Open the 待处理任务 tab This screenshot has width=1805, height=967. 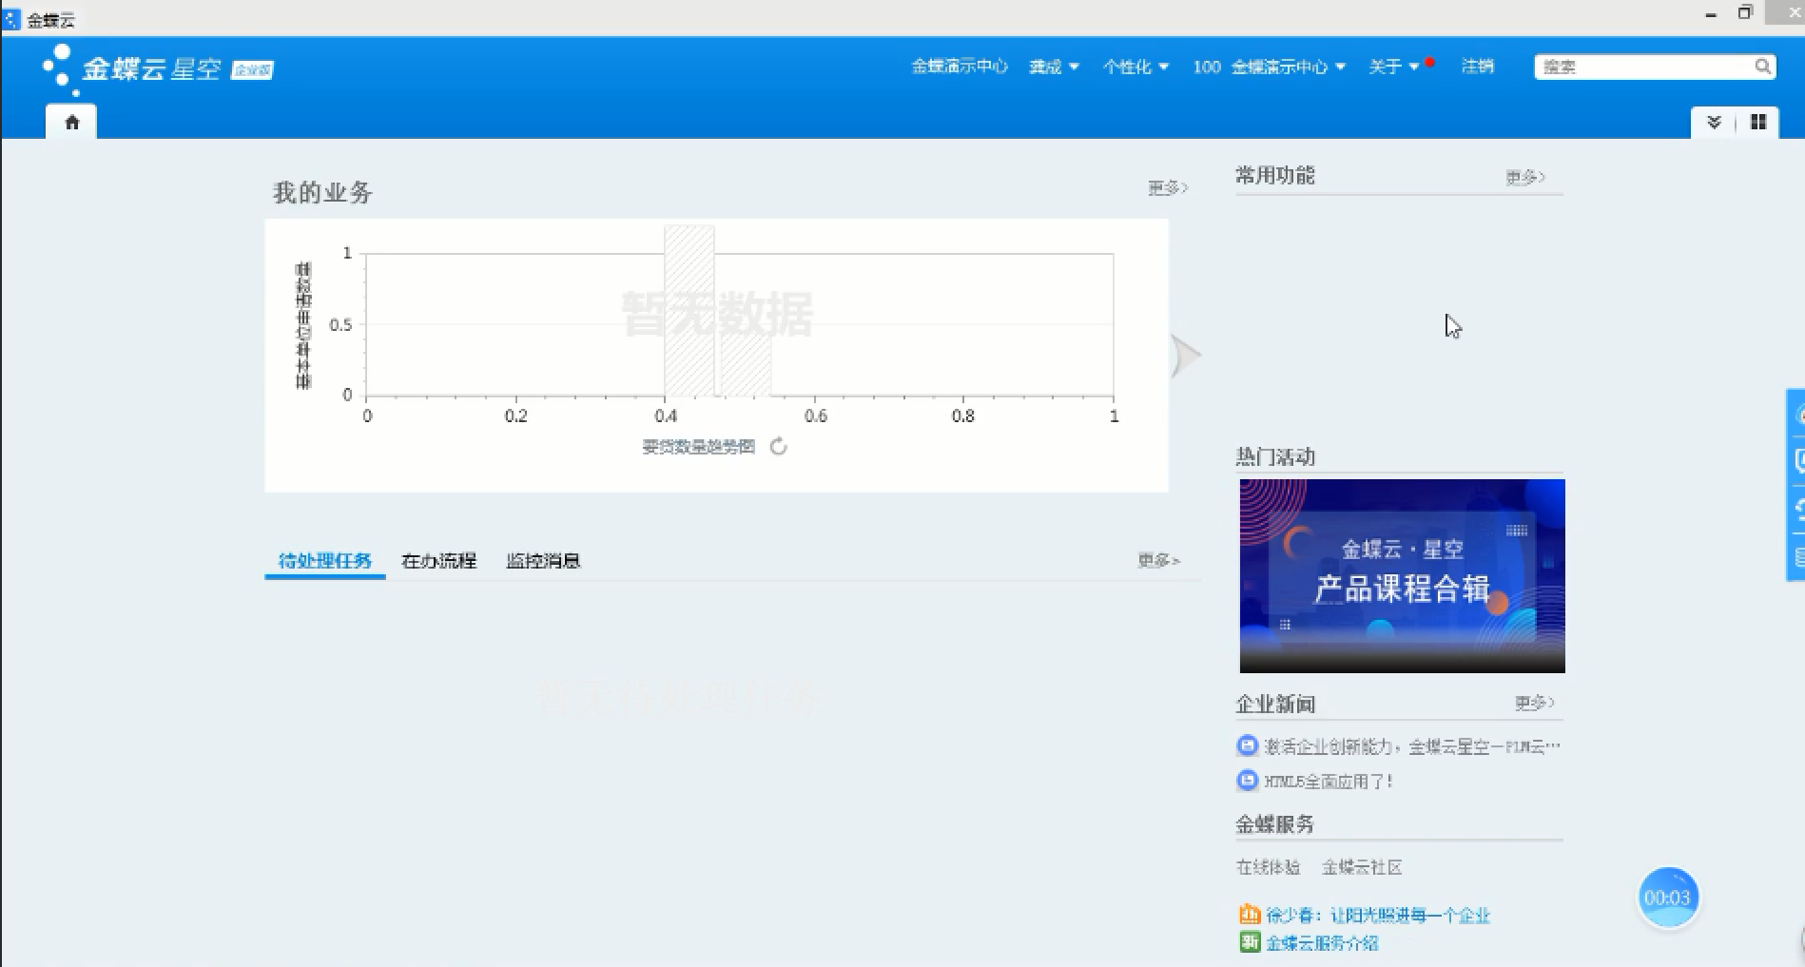[x=324, y=561]
